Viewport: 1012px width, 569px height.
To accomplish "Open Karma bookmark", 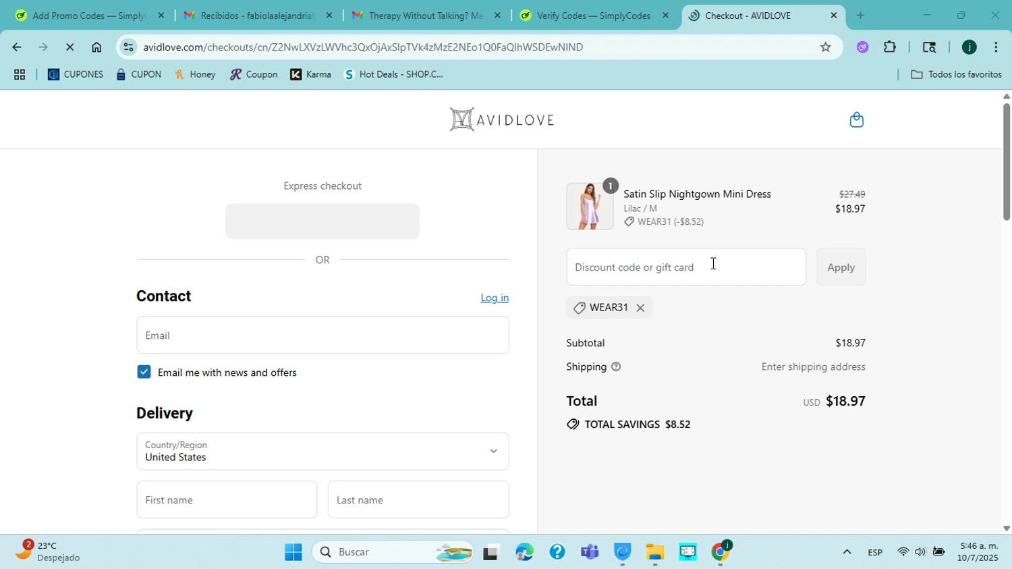I will 310,74.
